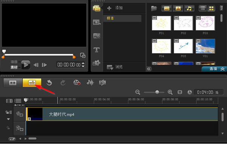Open the Sound Mixer
The width and height of the screenshot is (227, 144).
click(90, 83)
